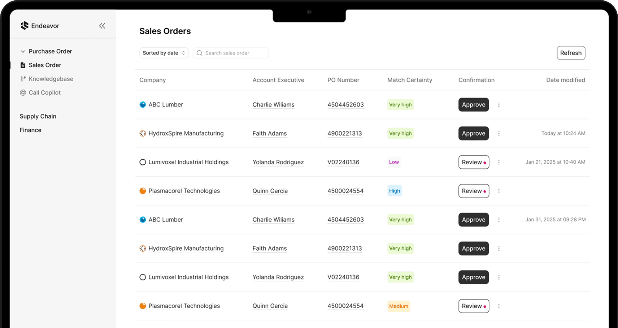Collapse the Purchase Order section chevron
The width and height of the screenshot is (618, 328).
coord(23,51)
